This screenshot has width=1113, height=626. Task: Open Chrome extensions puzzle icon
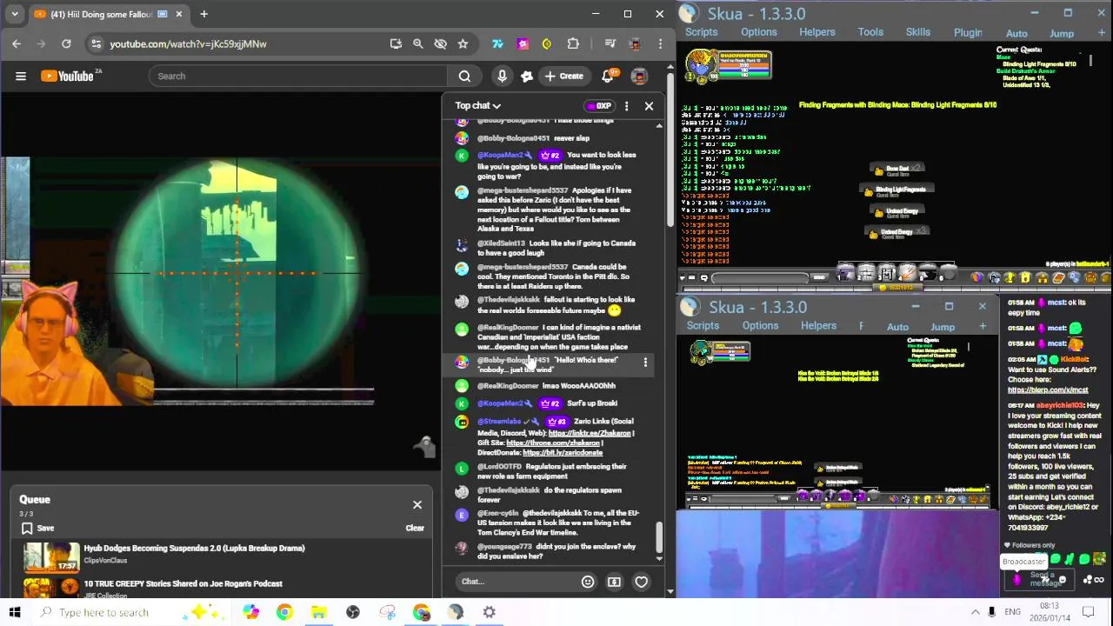coord(573,43)
